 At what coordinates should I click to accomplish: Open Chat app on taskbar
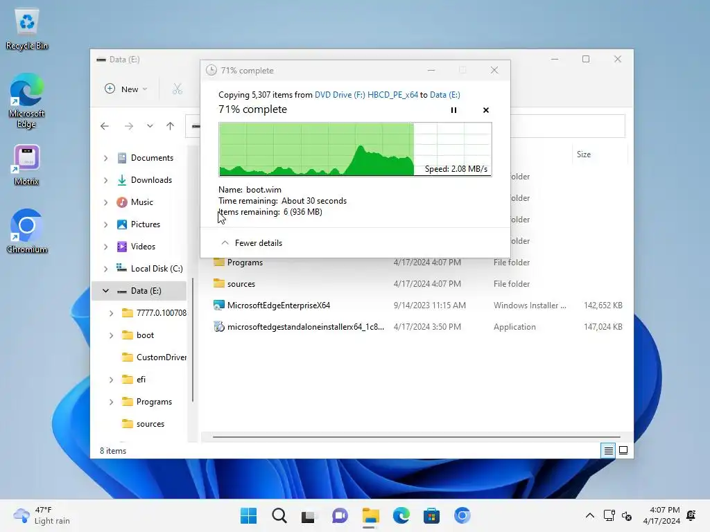pos(340,515)
